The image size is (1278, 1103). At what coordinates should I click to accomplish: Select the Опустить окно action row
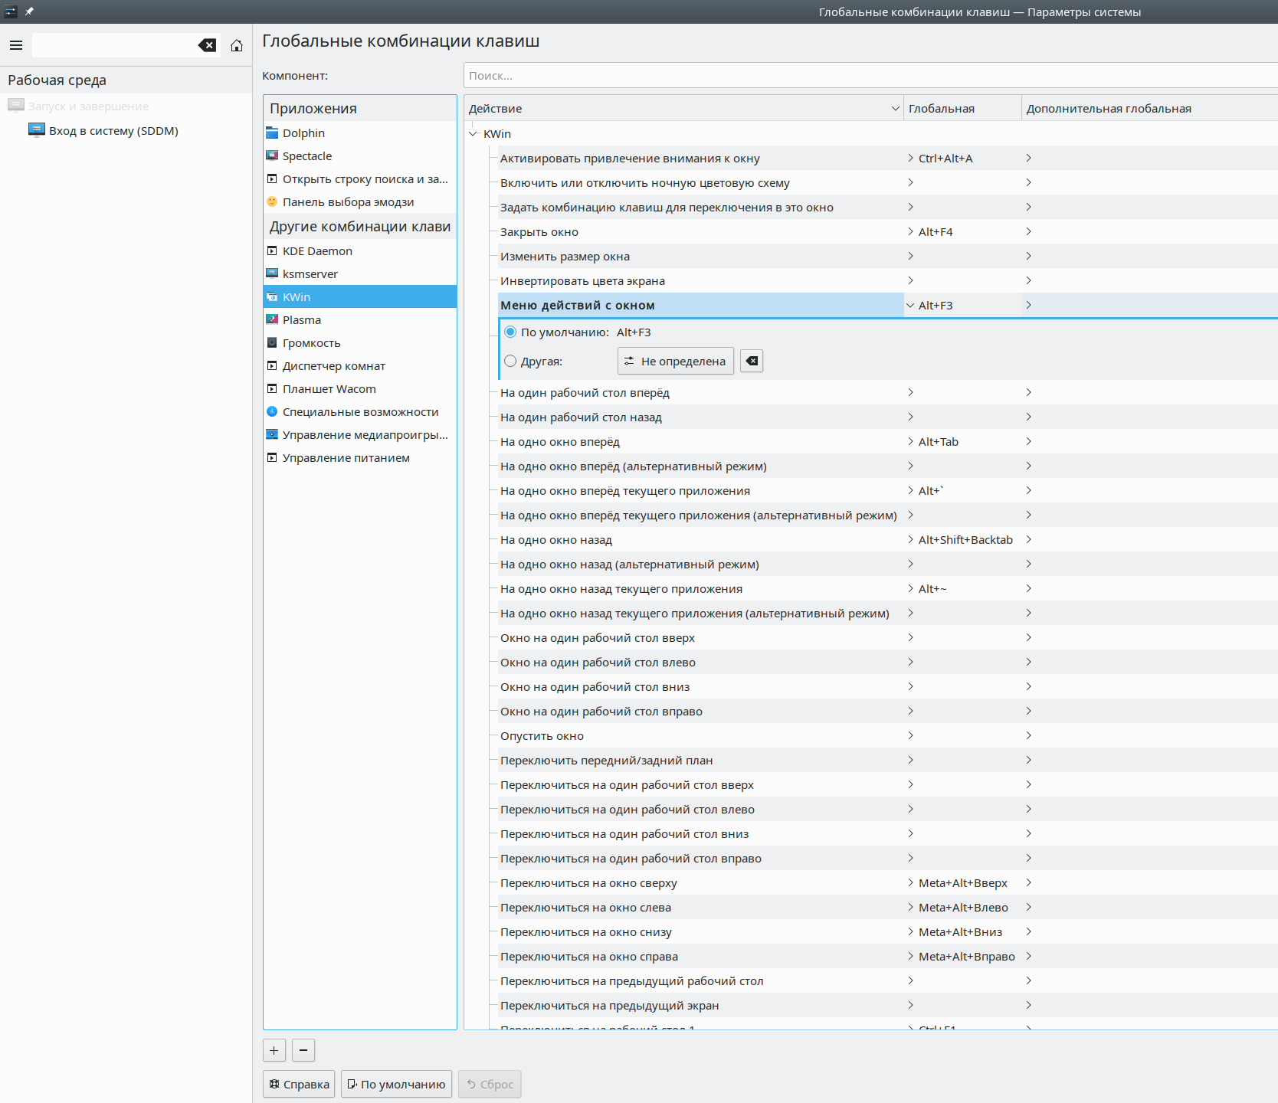coord(887,735)
